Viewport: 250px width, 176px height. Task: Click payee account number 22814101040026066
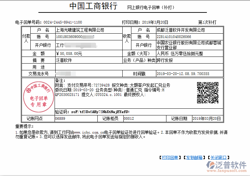[174, 37]
